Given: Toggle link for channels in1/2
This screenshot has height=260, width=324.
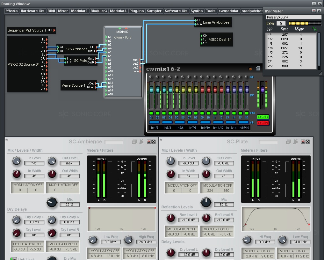Looking at the screenshot, I should (155, 122).
